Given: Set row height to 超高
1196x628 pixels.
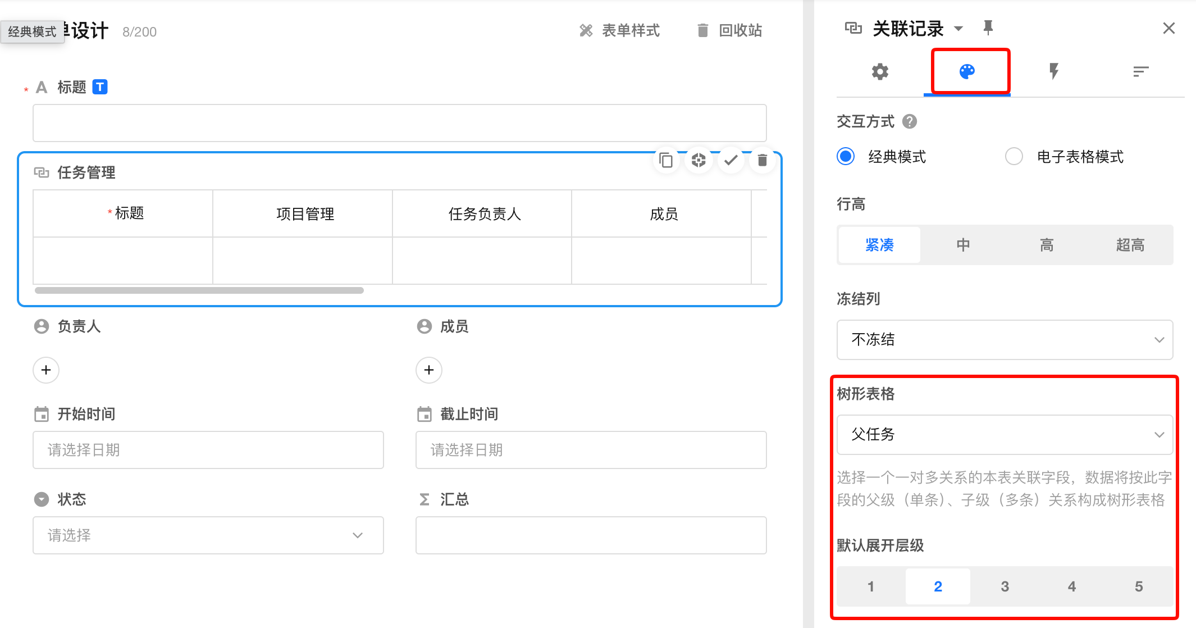Looking at the screenshot, I should [1130, 245].
